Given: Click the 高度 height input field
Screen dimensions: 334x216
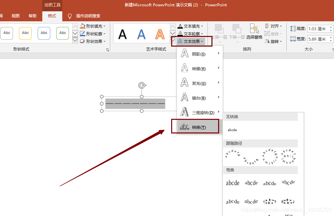Looking at the screenshot, I should (318, 29).
